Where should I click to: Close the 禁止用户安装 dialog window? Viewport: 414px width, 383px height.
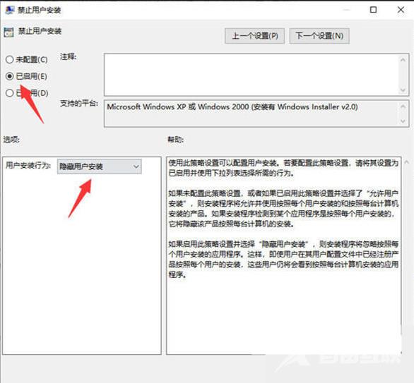click(401, 10)
